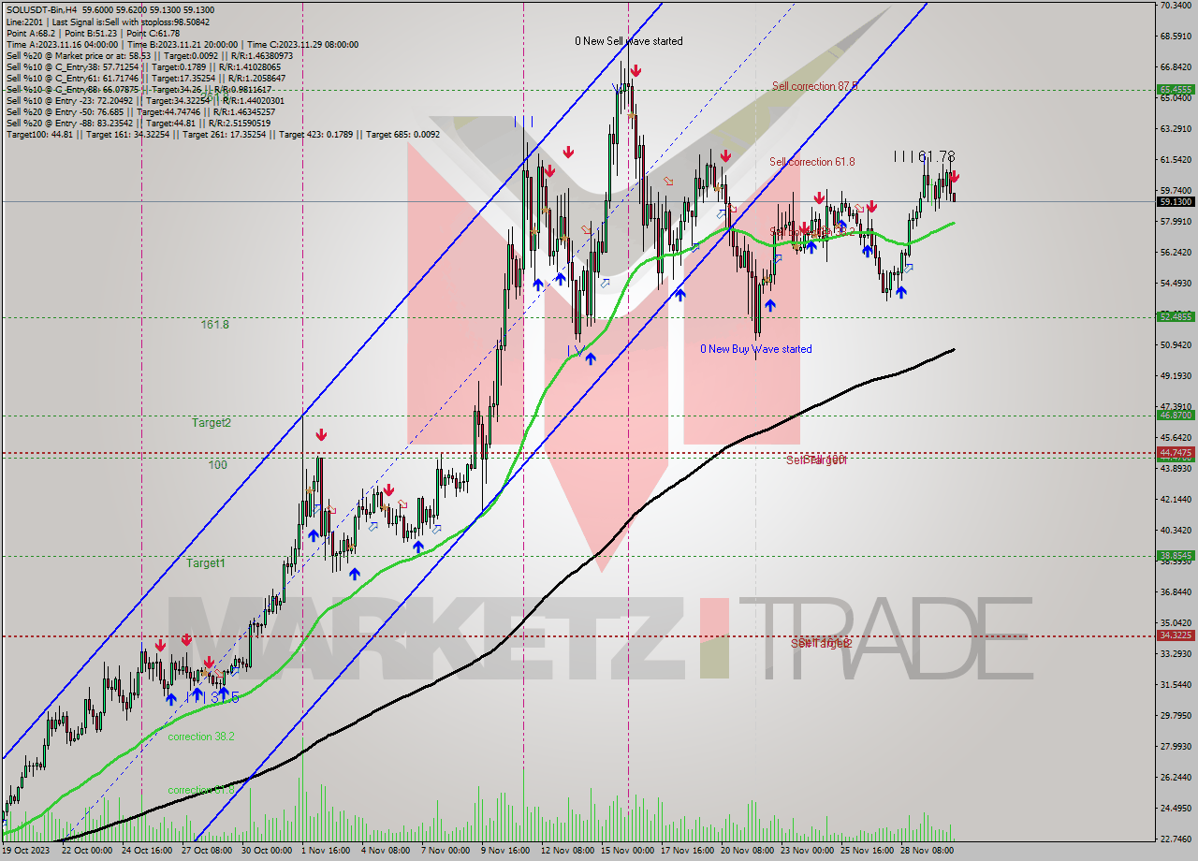
Task: Click the '15 Nov 00:00' time label
Action: pyautogui.click(x=628, y=852)
